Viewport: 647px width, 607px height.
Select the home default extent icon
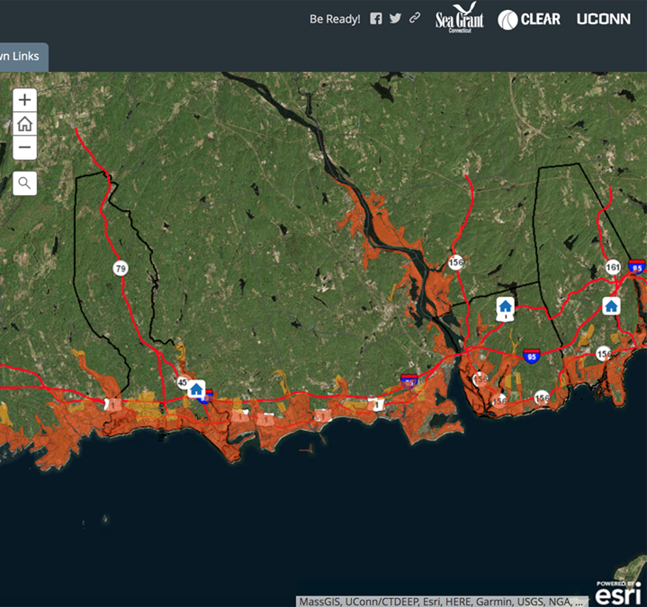tap(24, 123)
